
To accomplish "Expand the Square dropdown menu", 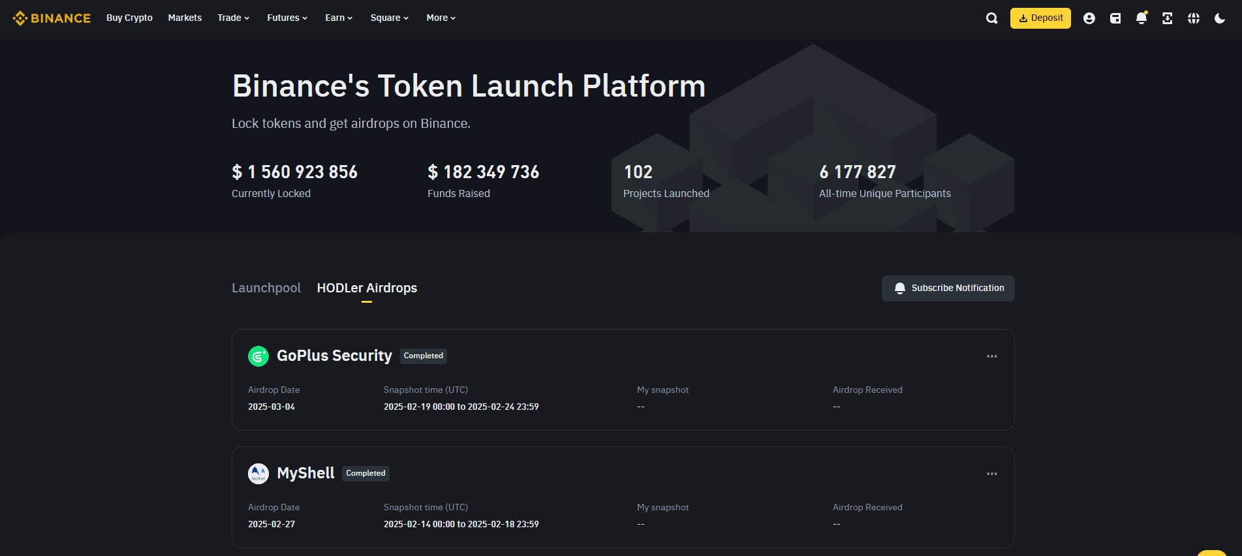I will tap(390, 18).
